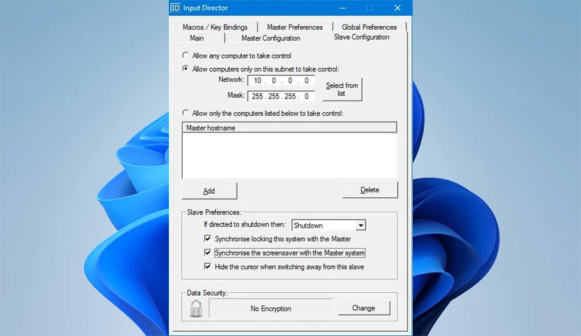Click the Delete button
Image resolution: width=581 pixels, height=336 pixels.
tap(370, 190)
